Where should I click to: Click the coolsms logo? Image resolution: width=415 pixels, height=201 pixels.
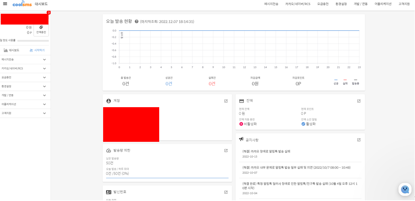point(22,4)
